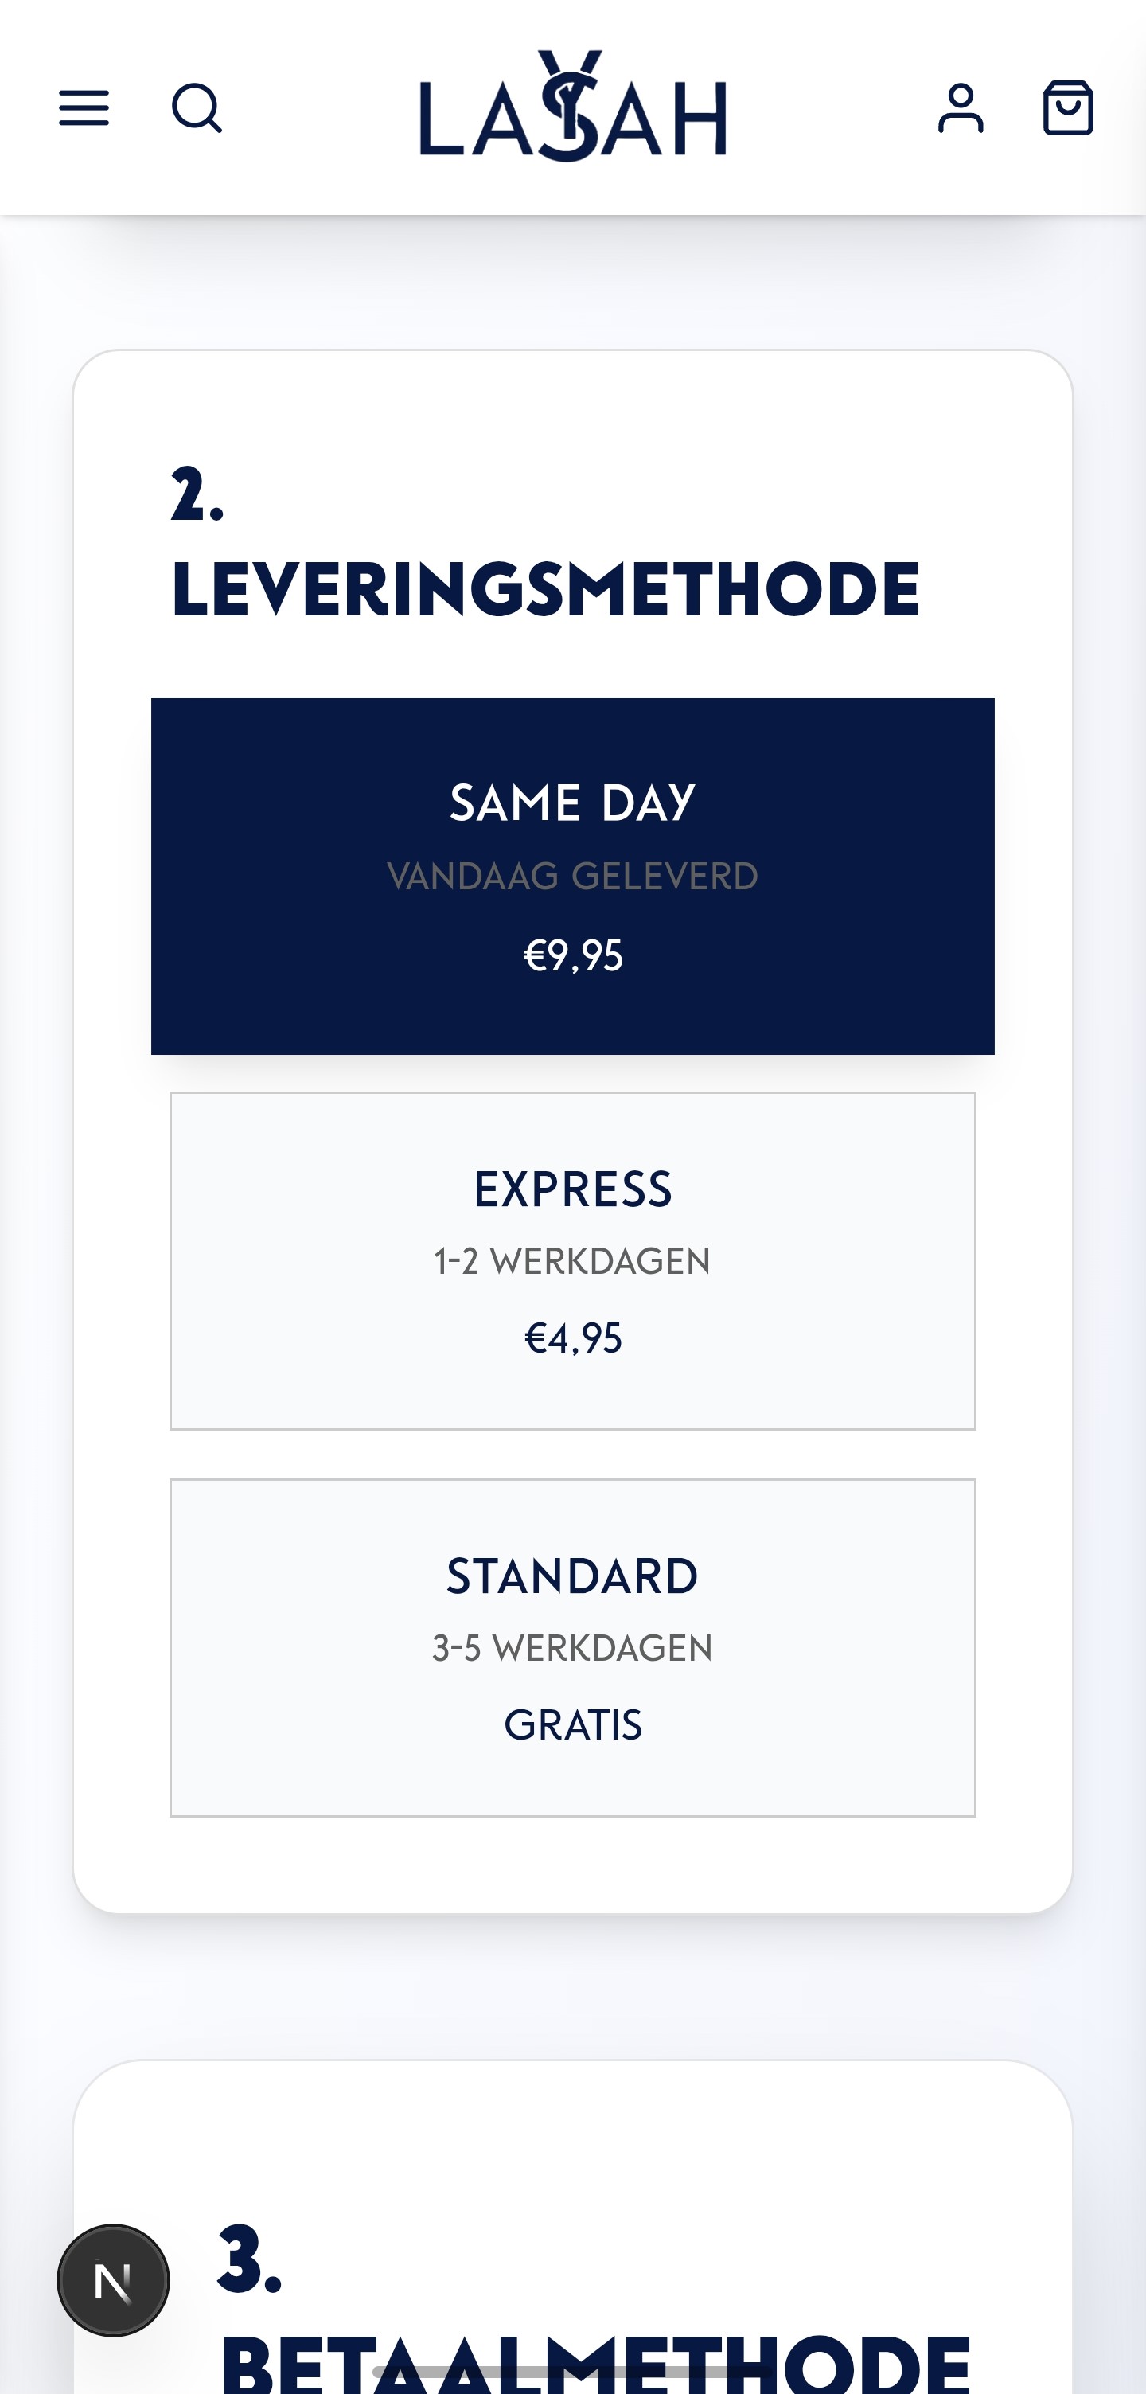This screenshot has height=2394, width=1146.
Task: Pick the Standard delivery option
Action: point(573,1648)
